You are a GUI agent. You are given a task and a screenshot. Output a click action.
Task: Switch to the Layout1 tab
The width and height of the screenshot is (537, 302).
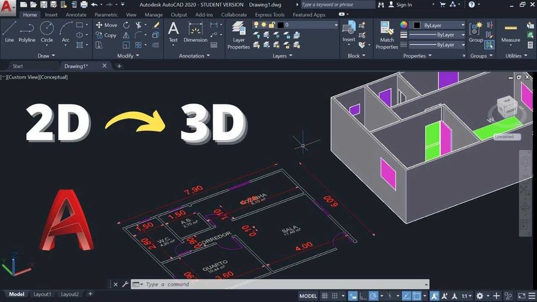click(42, 294)
